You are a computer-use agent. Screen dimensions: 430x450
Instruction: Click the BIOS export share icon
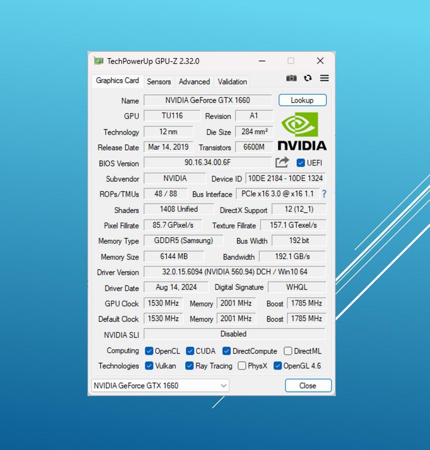pyautogui.click(x=282, y=162)
